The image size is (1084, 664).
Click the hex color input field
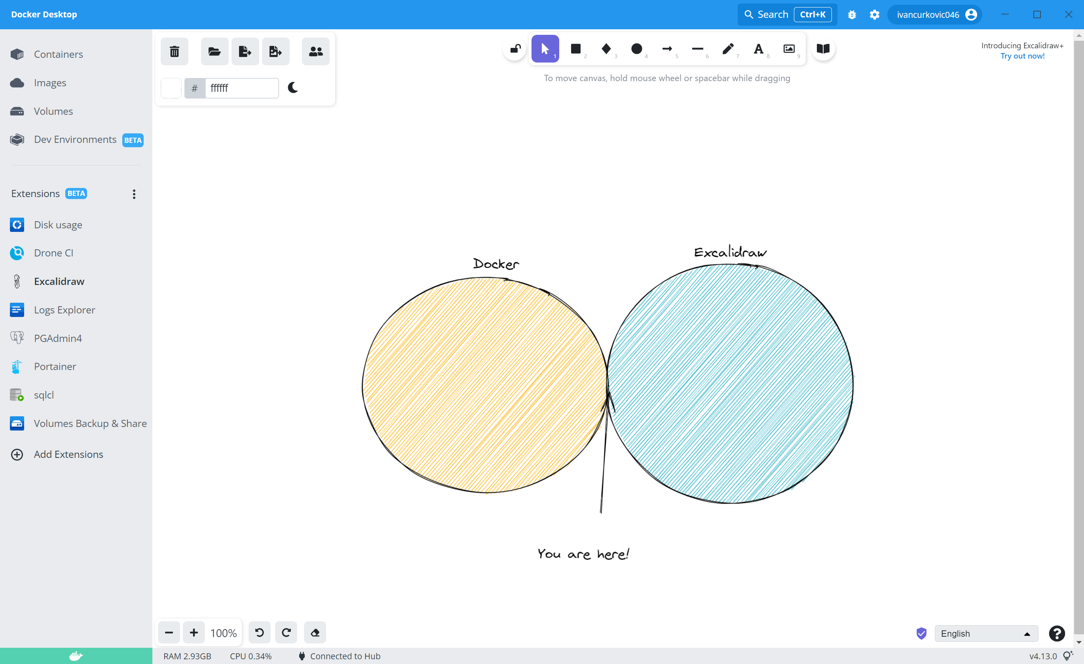[242, 88]
